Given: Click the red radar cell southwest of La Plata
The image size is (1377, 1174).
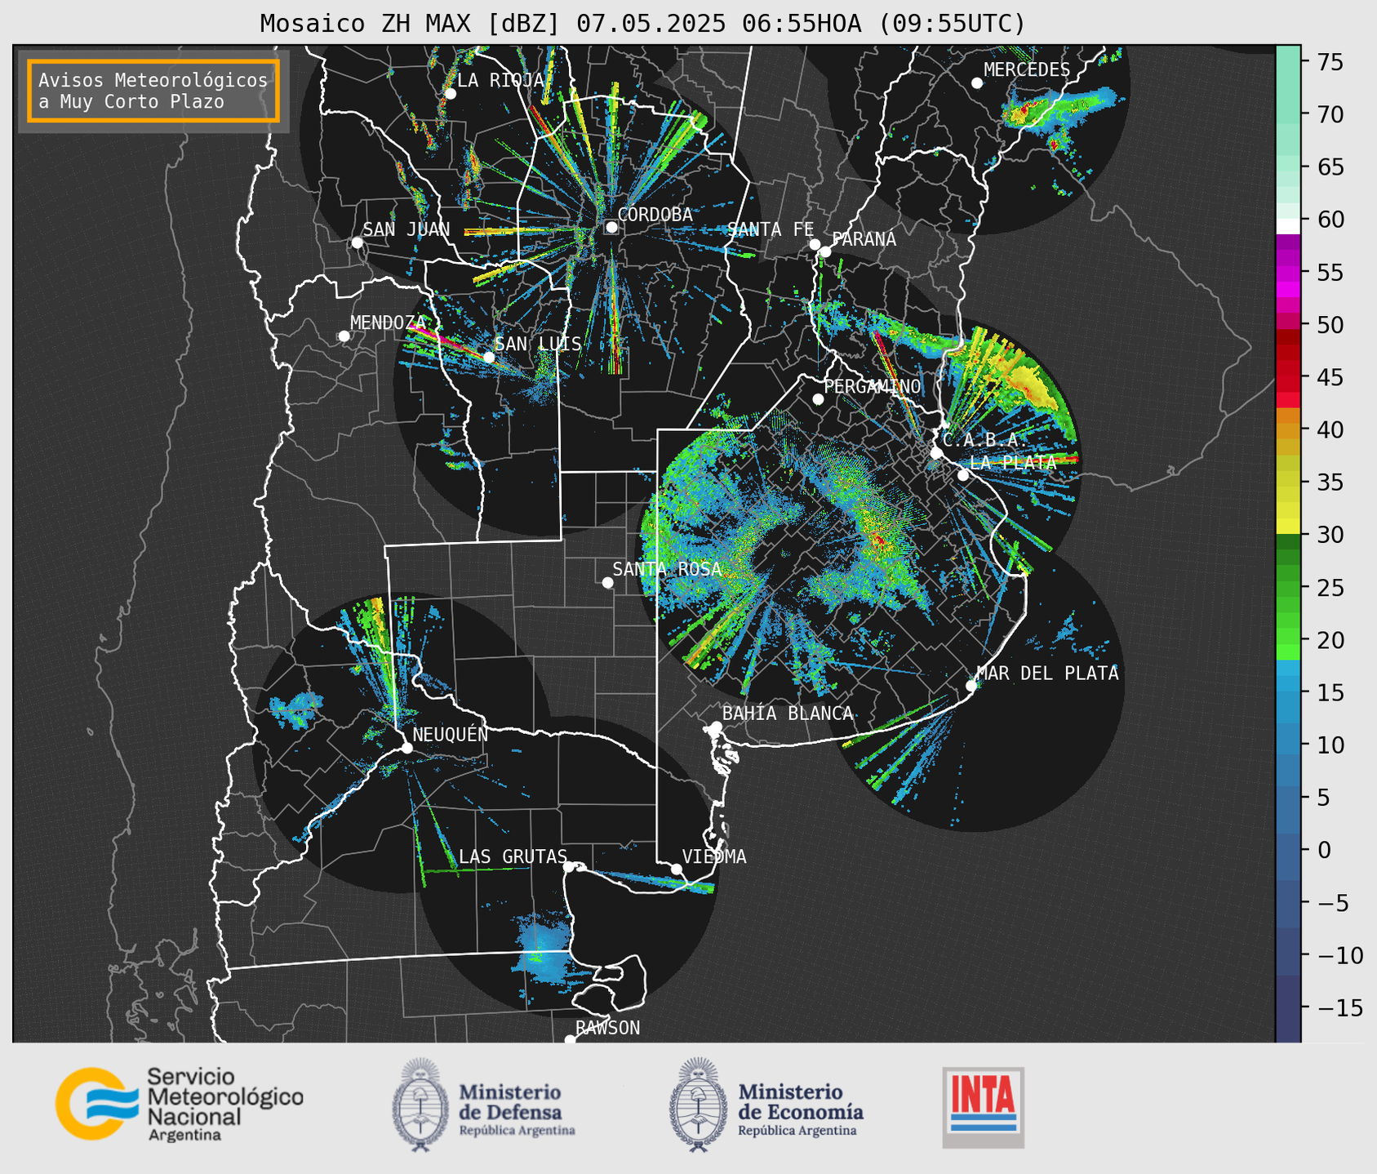Looking at the screenshot, I should click(878, 539).
